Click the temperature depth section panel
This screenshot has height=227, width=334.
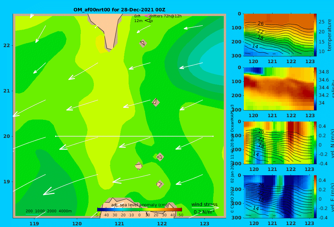pyautogui.click(x=279, y=35)
